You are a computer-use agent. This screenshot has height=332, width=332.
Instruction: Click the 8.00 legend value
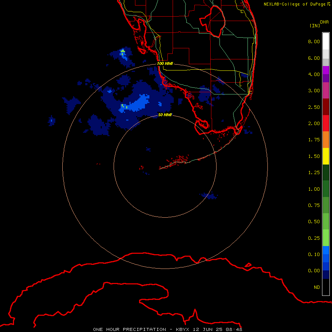tap(314, 41)
